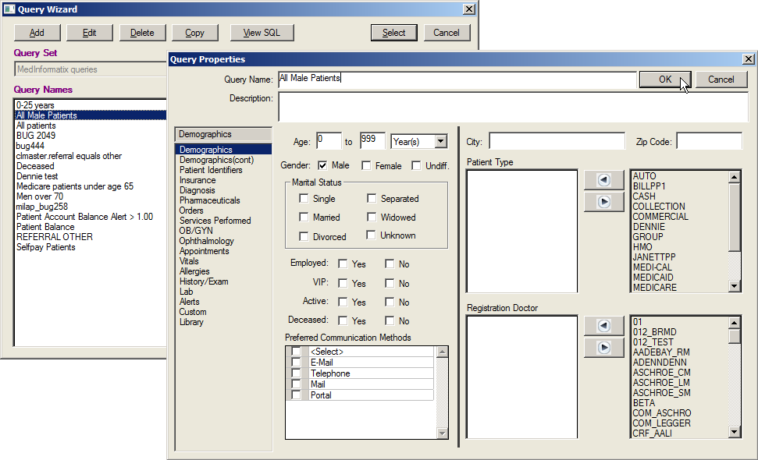Check the Telephone communication method box

pos(296,373)
